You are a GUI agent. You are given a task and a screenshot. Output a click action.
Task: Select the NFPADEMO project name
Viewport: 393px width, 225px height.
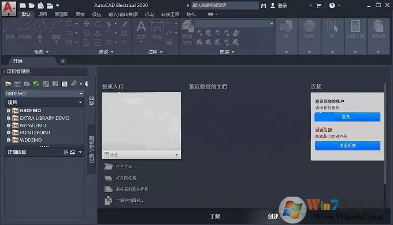(x=33, y=125)
